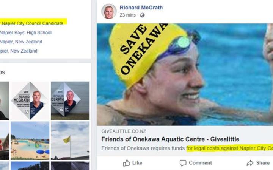Open Friends of Onekawa Aquatic Centre title
Screen dimensions: 273x170
click(170, 139)
